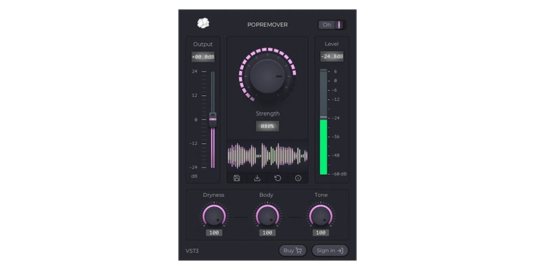The width and height of the screenshot is (535, 270).
Task: Click the large Strength knob
Action: tap(267, 77)
